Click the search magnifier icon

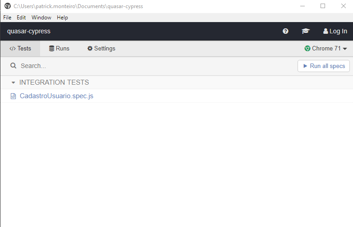pyautogui.click(x=14, y=66)
